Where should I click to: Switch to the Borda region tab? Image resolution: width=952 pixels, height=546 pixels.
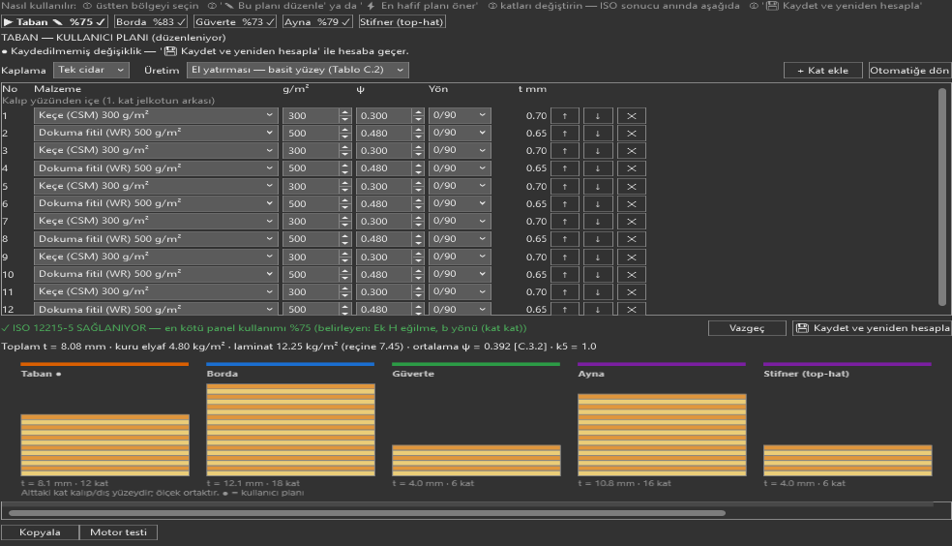(x=151, y=22)
